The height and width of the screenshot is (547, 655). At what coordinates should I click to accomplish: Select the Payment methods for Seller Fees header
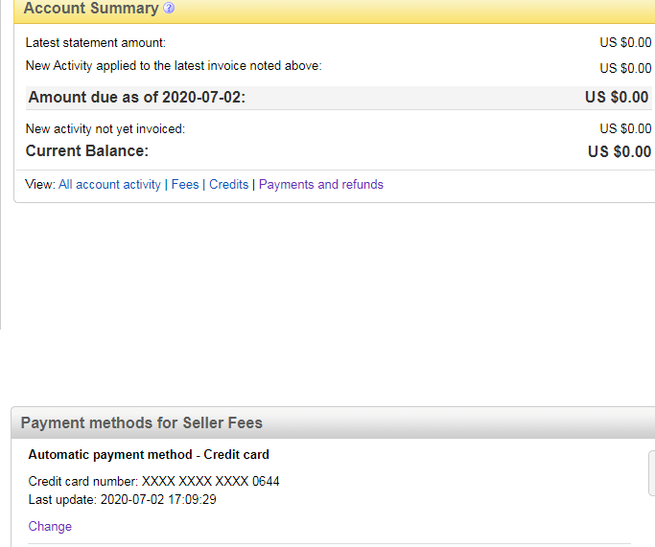[141, 422]
